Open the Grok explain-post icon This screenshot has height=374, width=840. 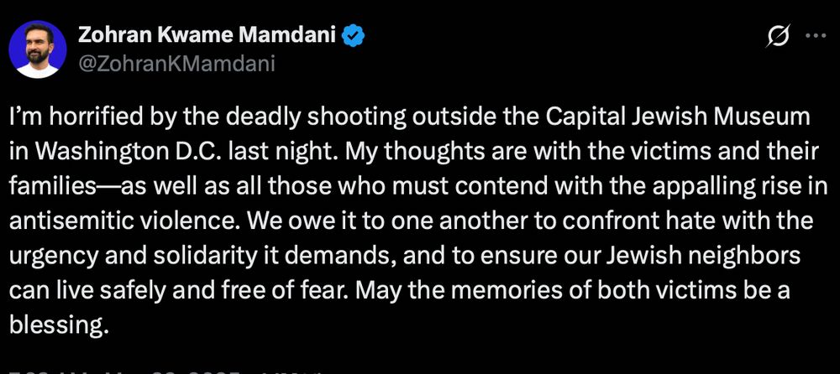coord(780,36)
